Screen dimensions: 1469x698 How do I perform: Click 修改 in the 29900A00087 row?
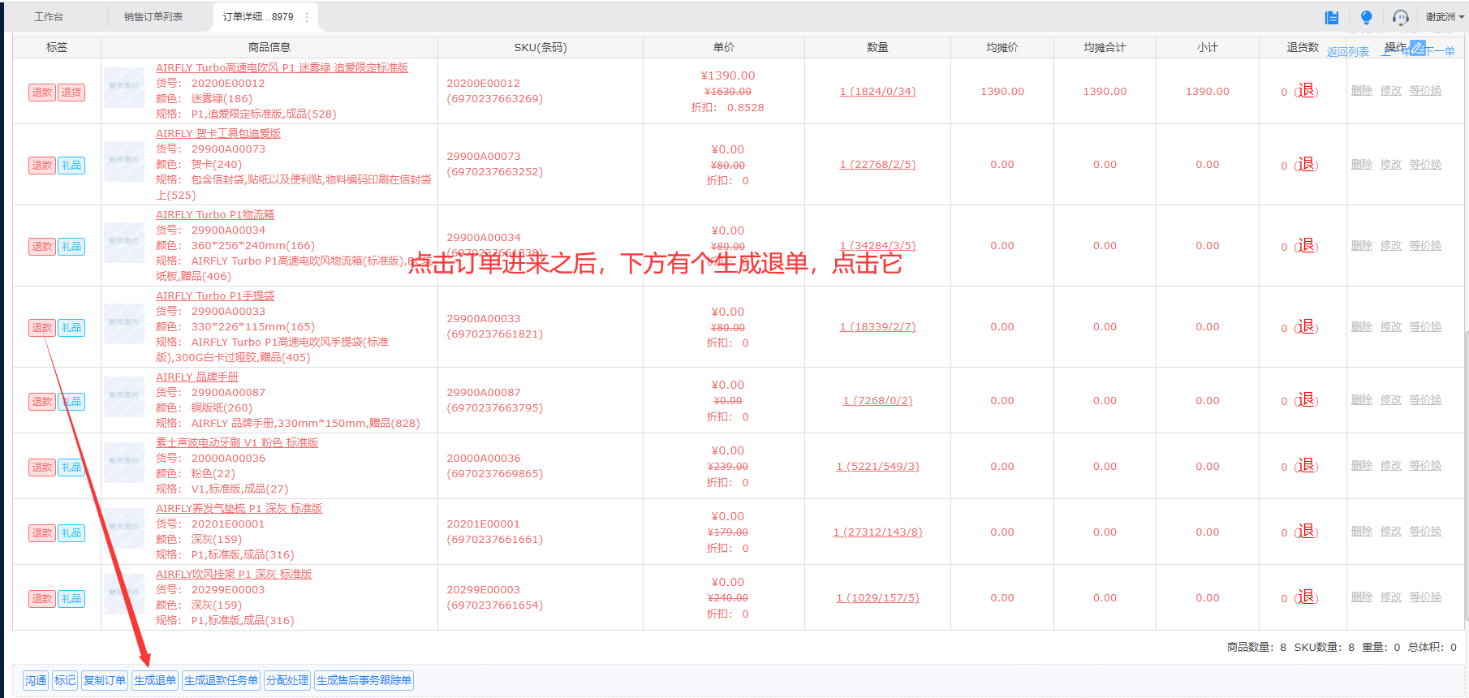[x=1391, y=400]
